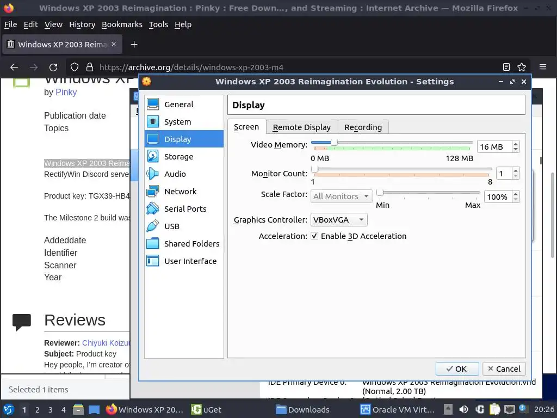Screen dimensions: 557x418
Task: Reload the archive.org page
Action: click(53, 67)
